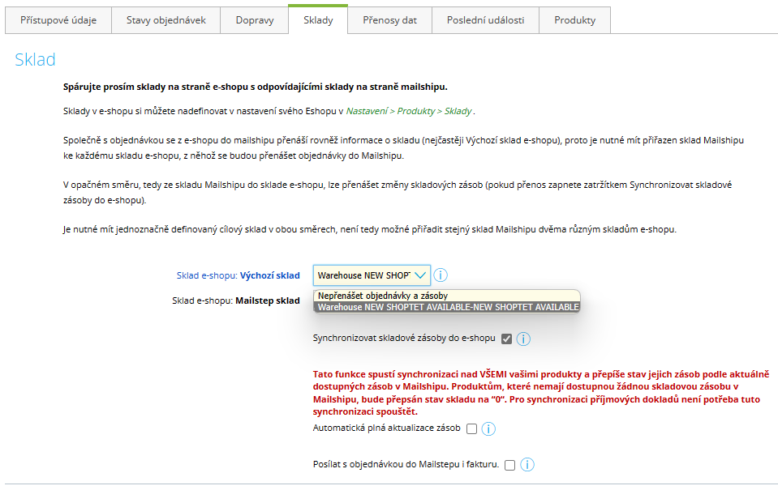Click info icon next to Posílat s objednávkou fakturu
Image resolution: width=778 pixels, height=490 pixels.
tap(527, 465)
